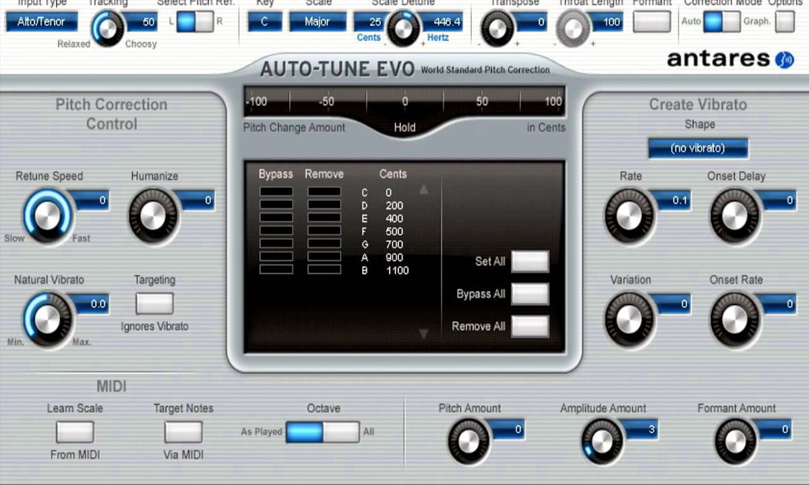The width and height of the screenshot is (809, 485).
Task: Toggle Remove for note F
Action: [324, 231]
